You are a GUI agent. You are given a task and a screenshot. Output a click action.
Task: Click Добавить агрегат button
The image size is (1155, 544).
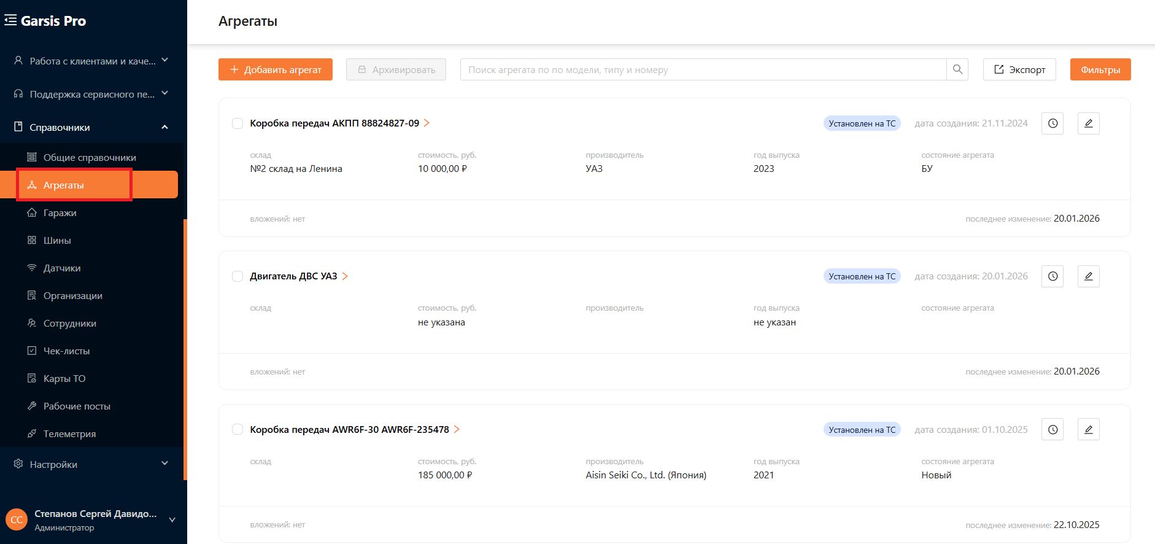276,69
